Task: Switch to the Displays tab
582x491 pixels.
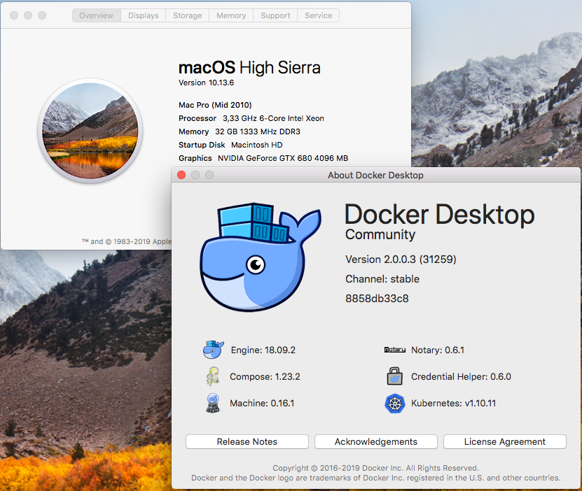Action: (144, 15)
